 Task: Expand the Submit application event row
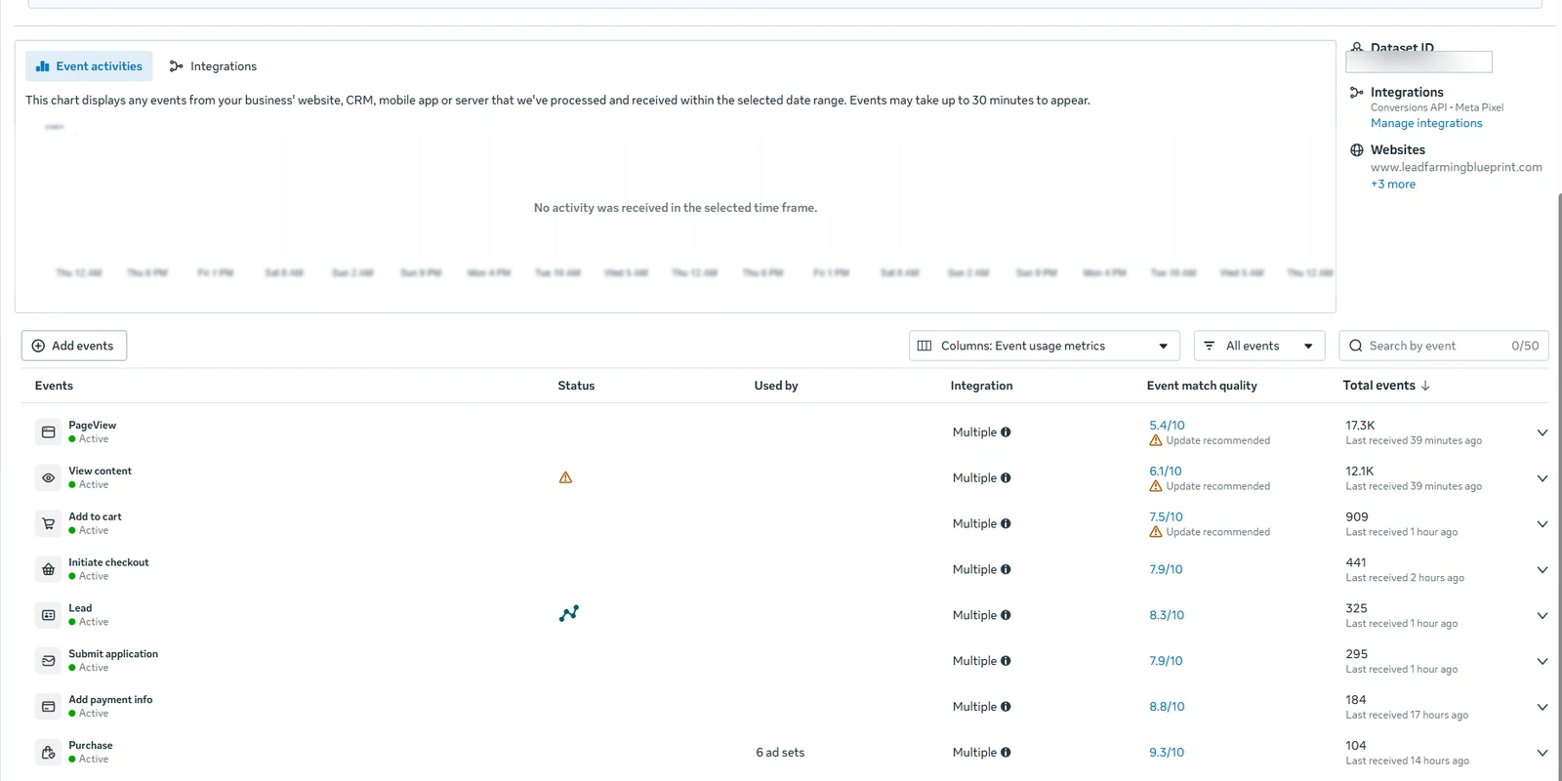pos(1542,662)
